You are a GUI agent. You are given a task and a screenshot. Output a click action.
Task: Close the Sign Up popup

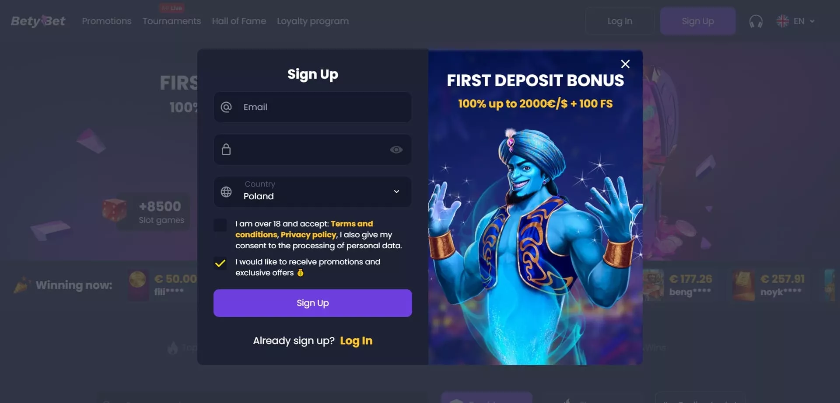coord(625,64)
